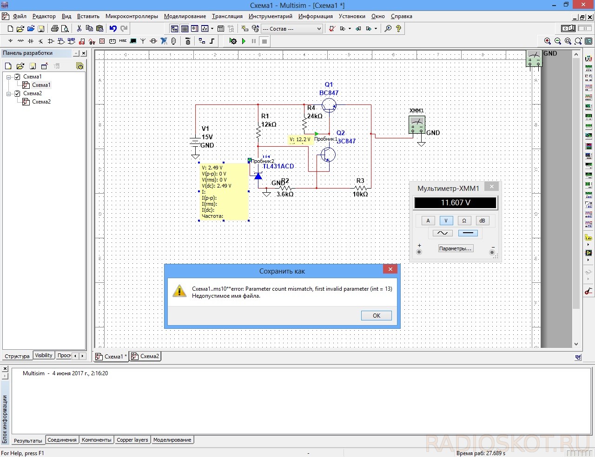The width and height of the screenshot is (595, 457).
Task: Click the Zoom fit to page icon
Action: coord(578,41)
